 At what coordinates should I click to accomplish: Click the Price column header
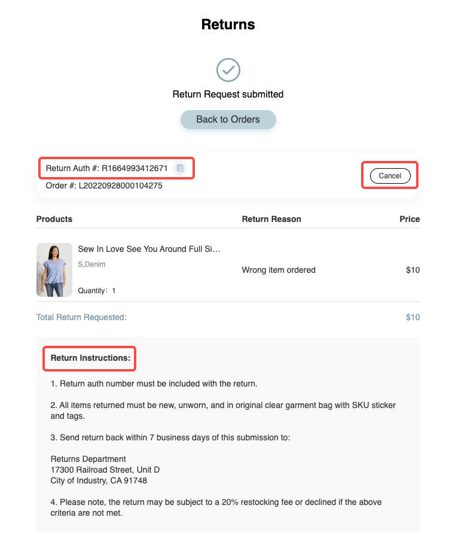pos(410,219)
